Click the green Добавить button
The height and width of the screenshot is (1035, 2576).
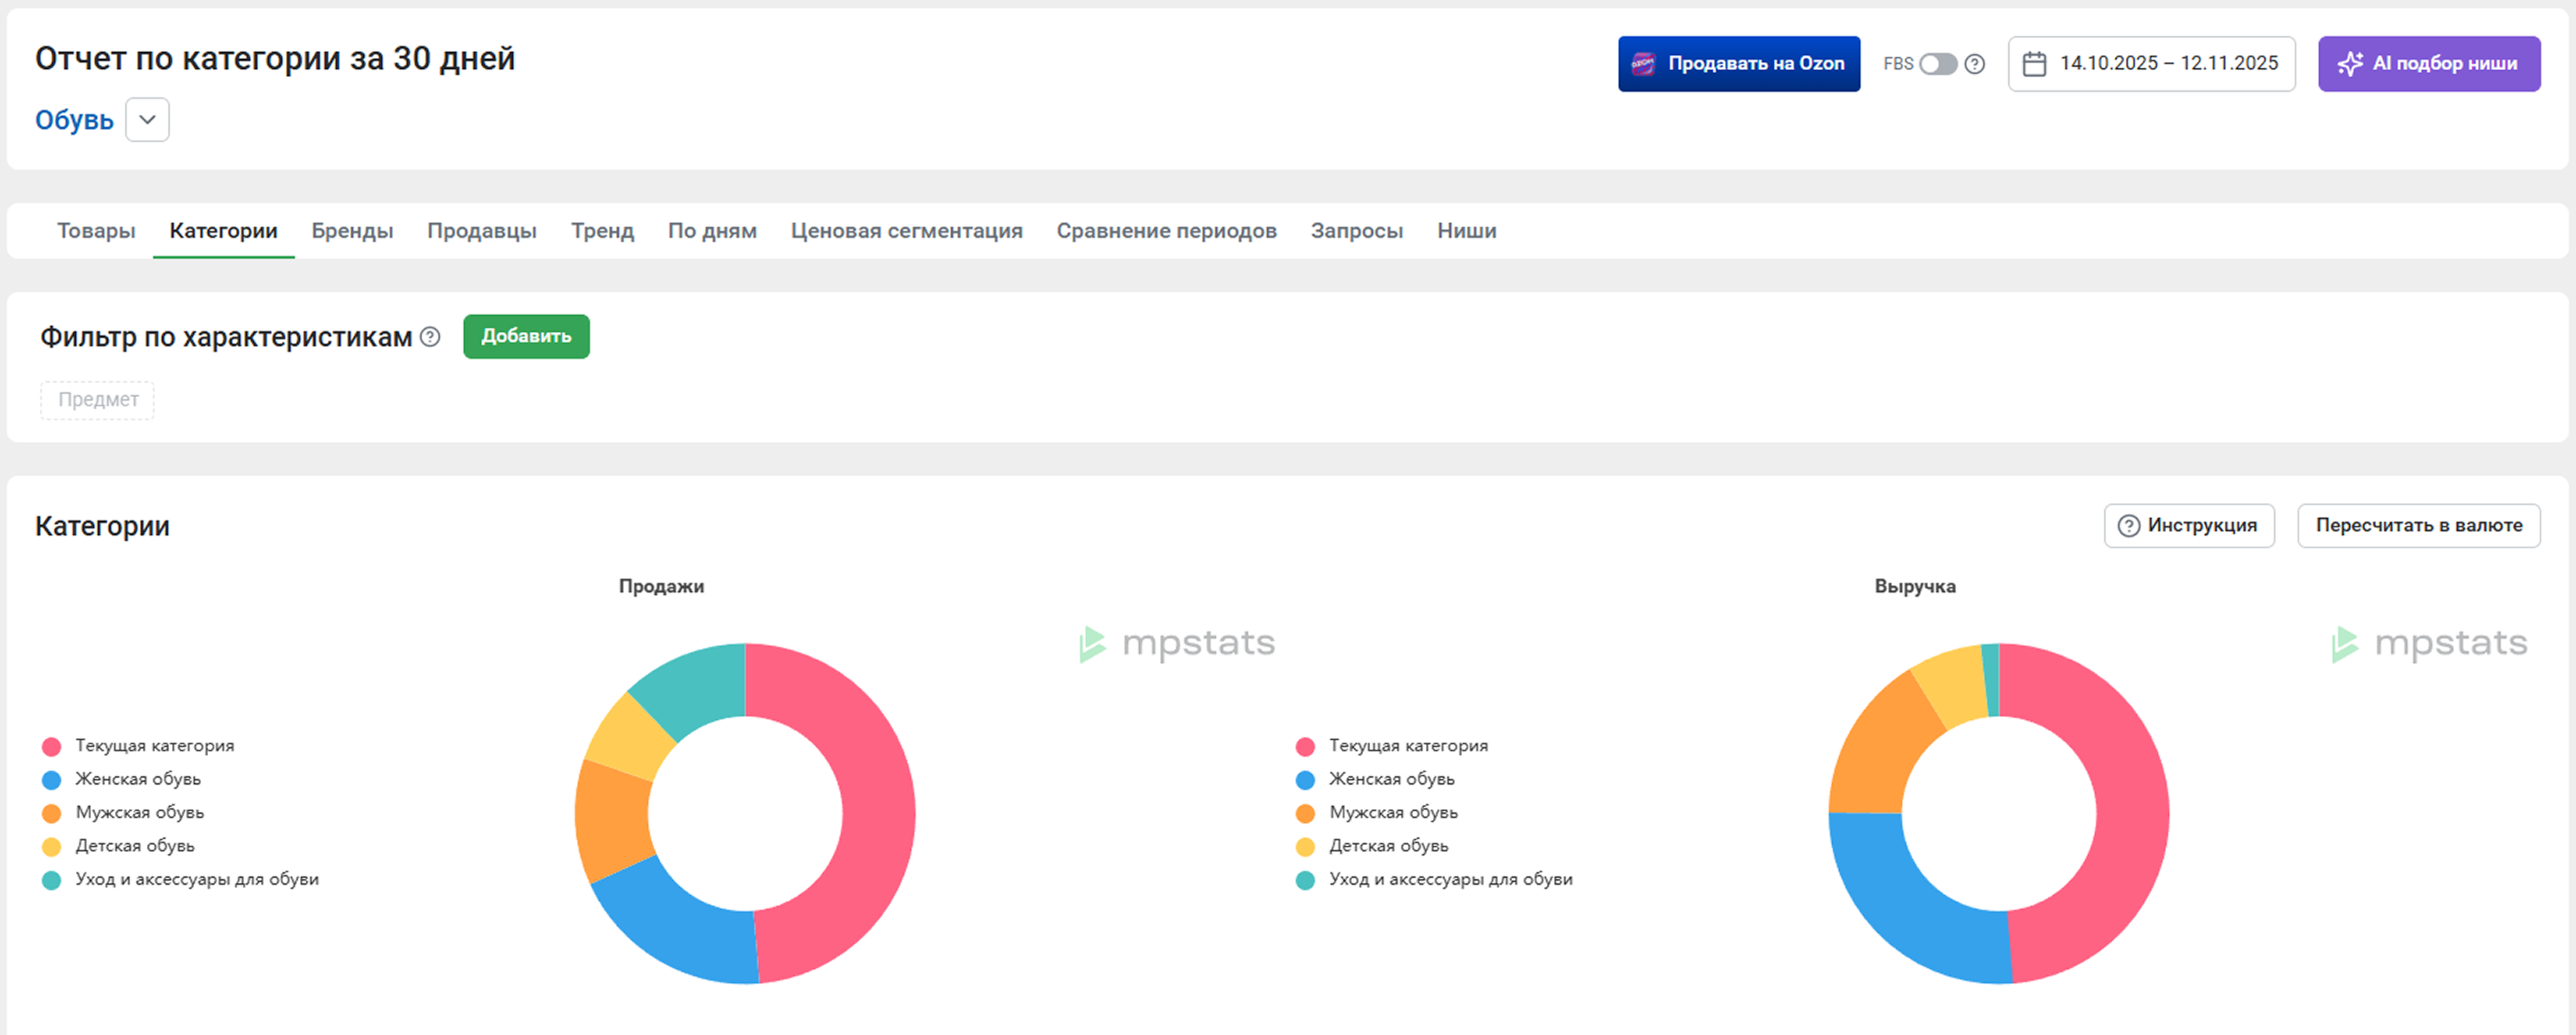[x=526, y=337]
